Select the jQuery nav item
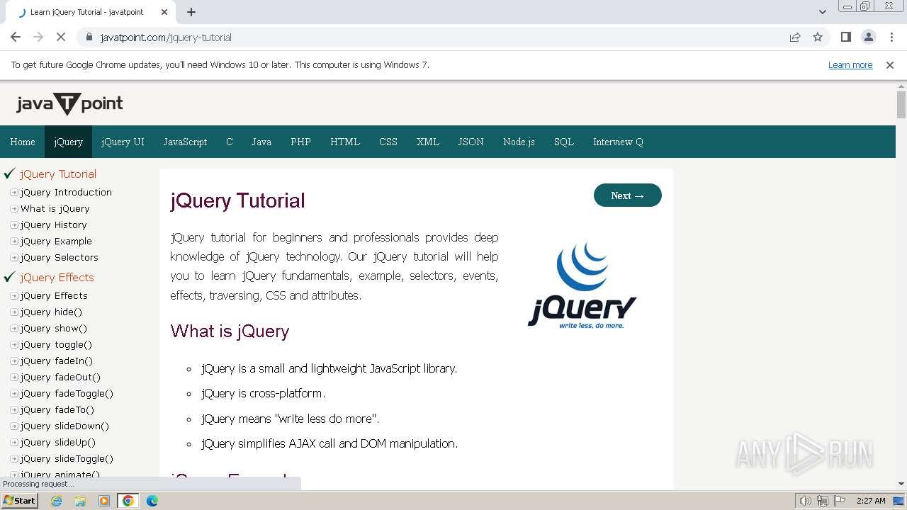 tap(68, 142)
